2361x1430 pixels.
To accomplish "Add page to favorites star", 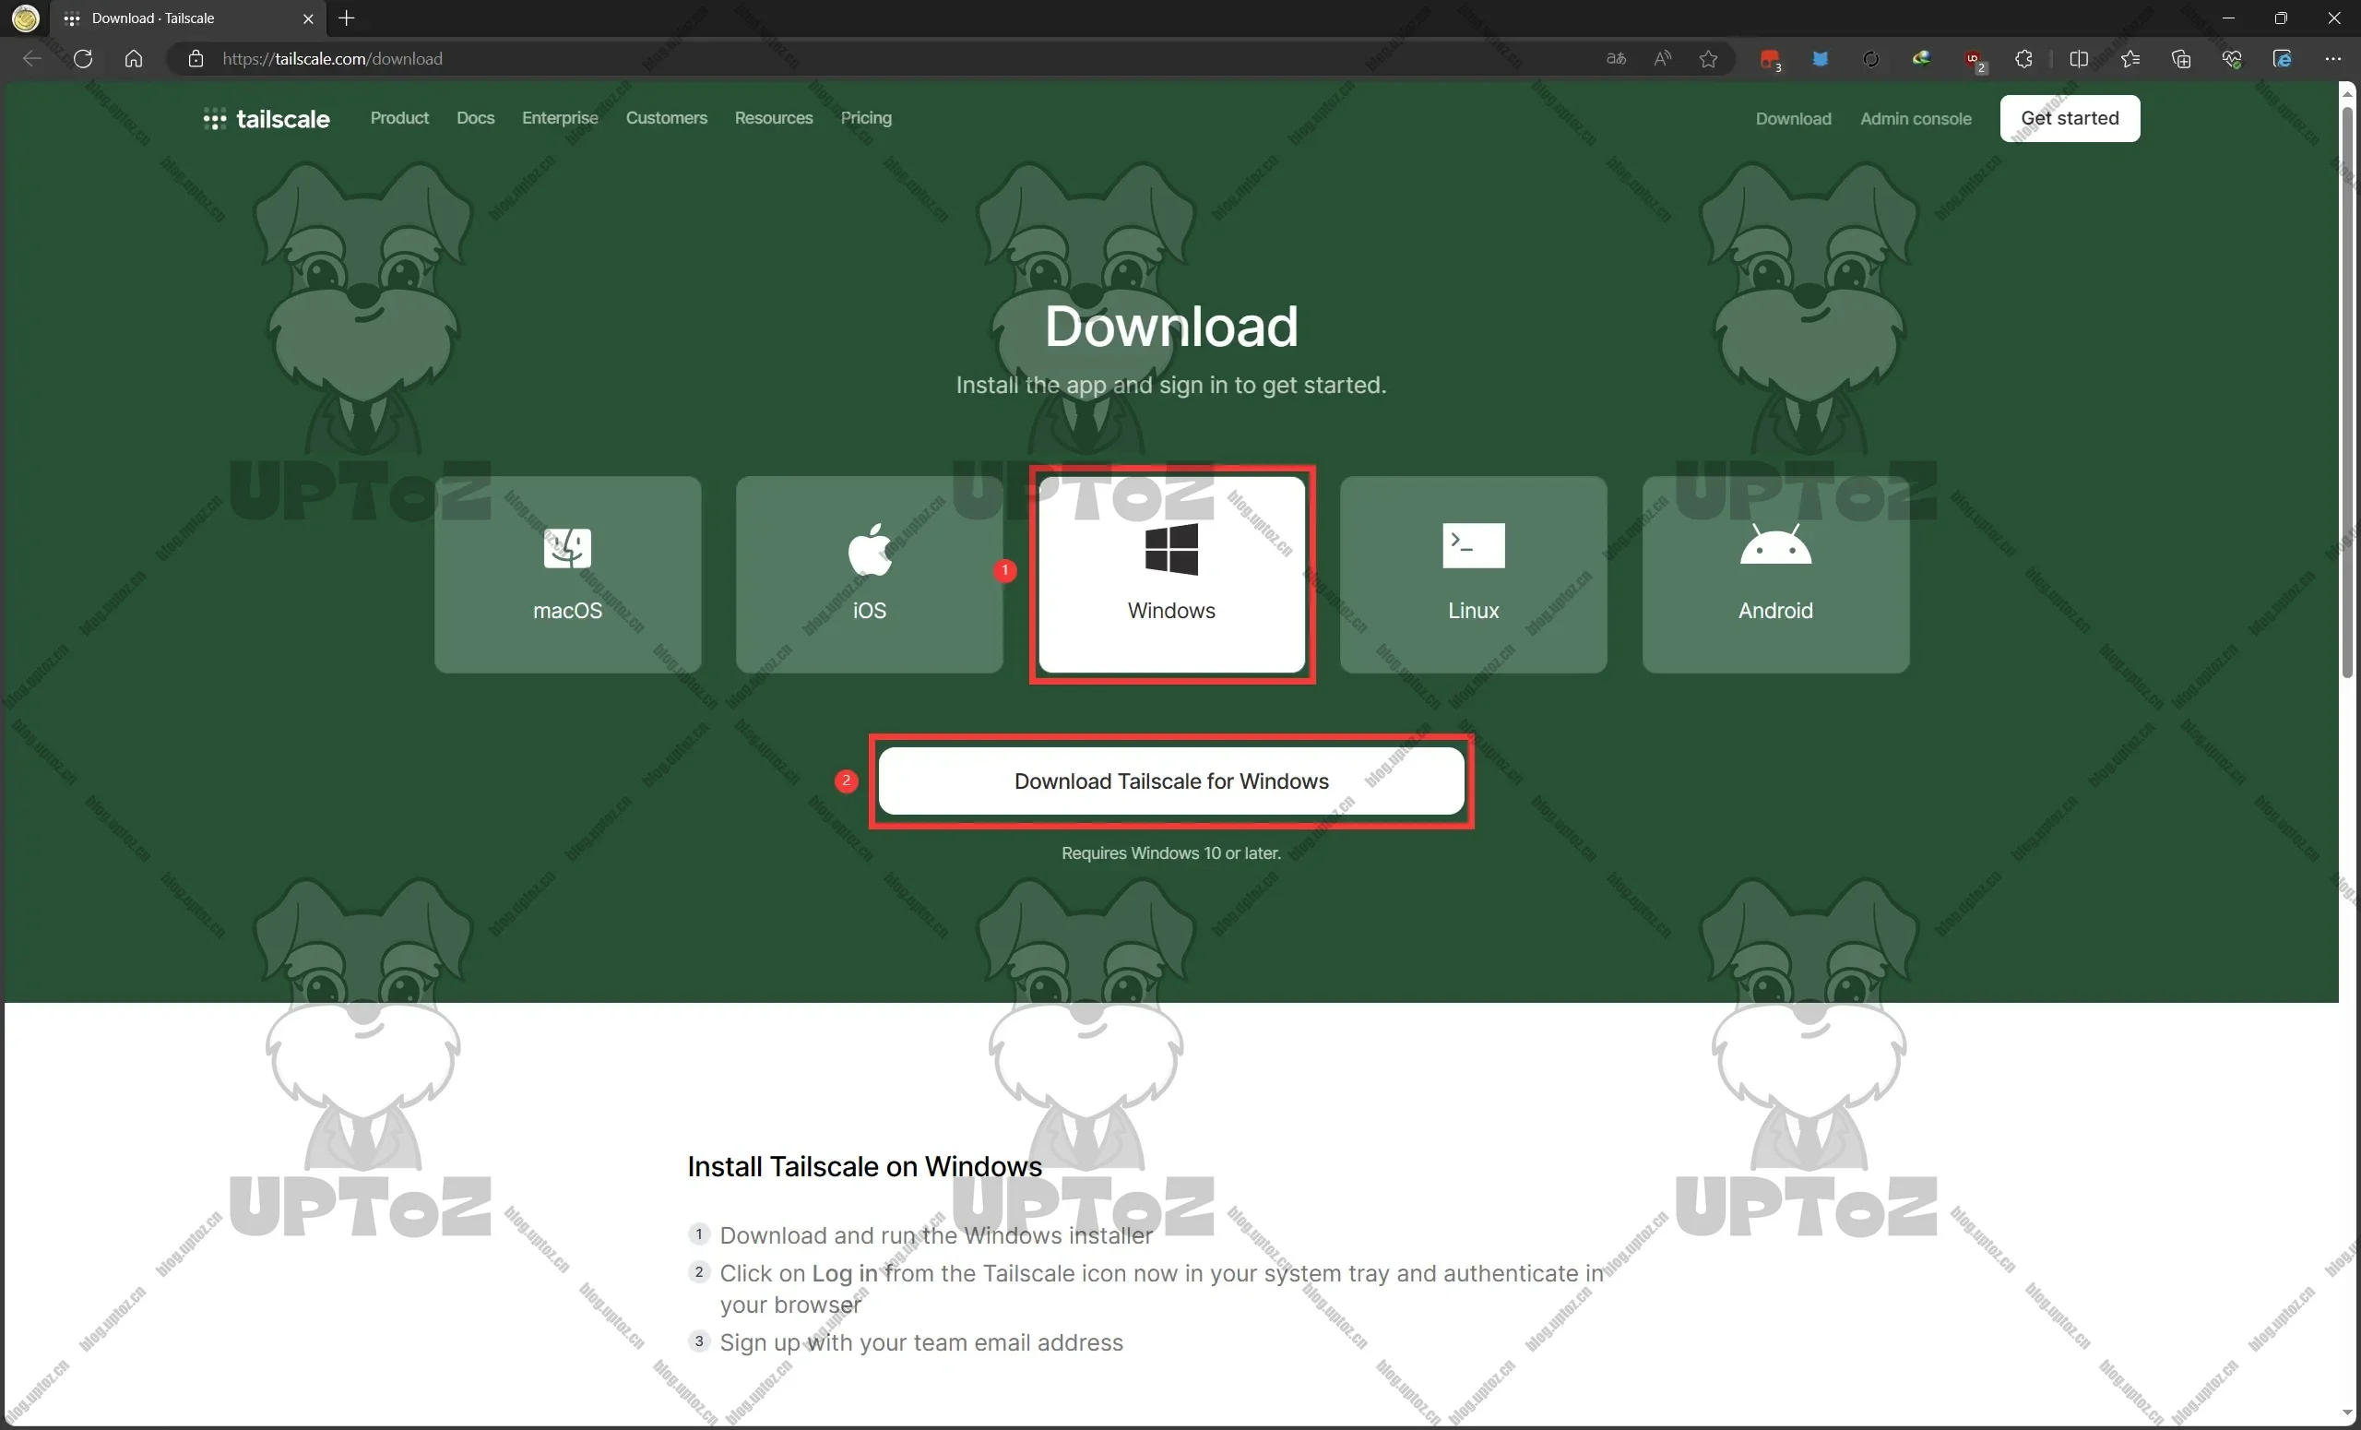I will 1708,58.
